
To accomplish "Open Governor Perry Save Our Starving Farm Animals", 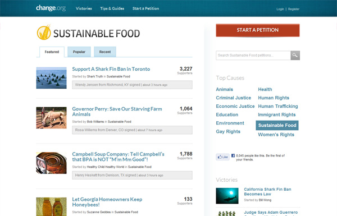I will point(117,112).
